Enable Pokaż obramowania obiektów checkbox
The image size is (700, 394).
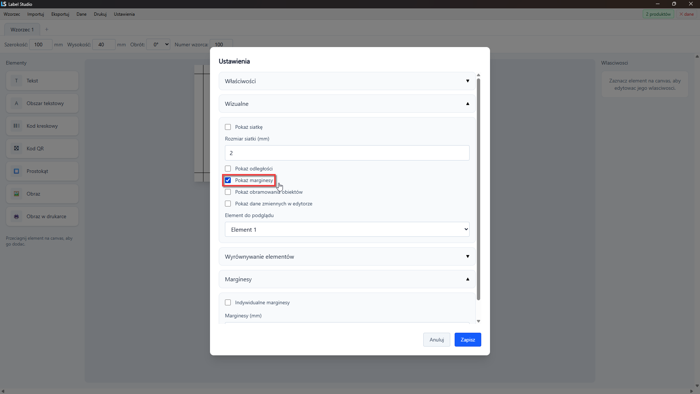[x=228, y=192]
